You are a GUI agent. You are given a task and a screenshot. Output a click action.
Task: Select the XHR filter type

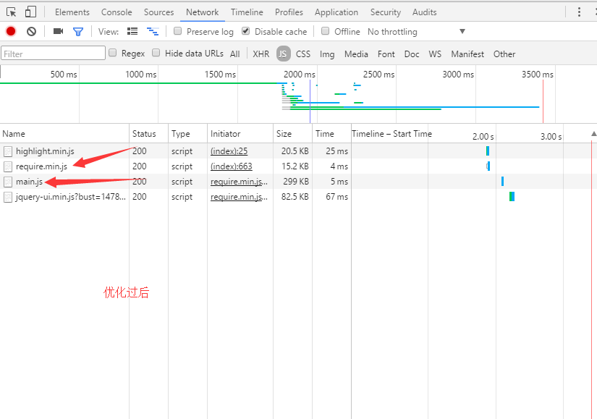pyautogui.click(x=261, y=54)
